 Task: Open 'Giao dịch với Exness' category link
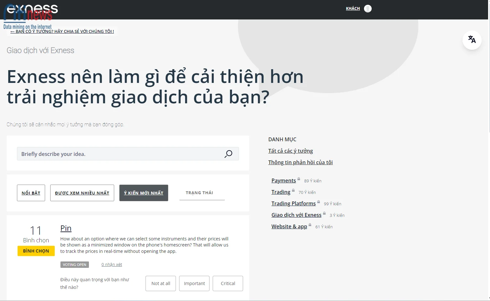(296, 215)
